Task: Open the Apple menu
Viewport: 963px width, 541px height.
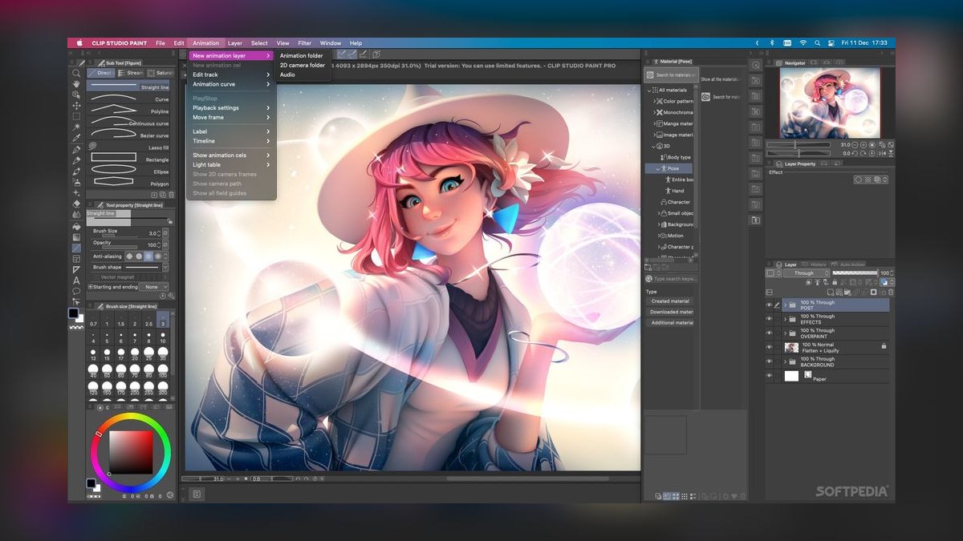Action: coord(79,43)
